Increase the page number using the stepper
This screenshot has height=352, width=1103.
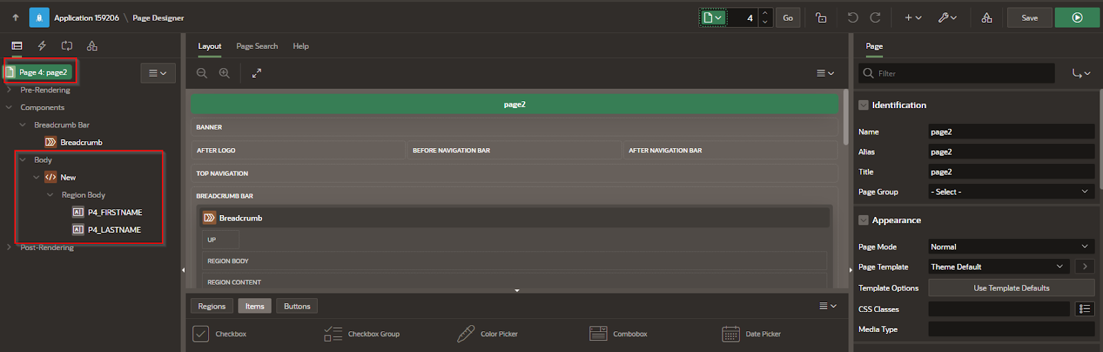pyautogui.click(x=765, y=13)
